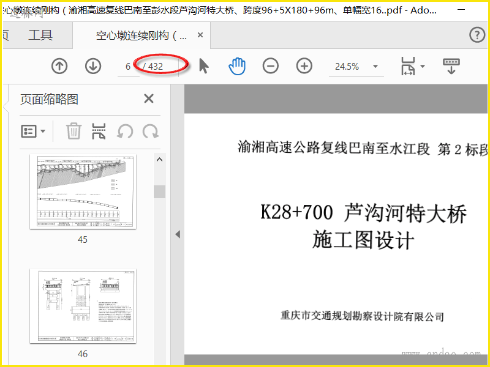
Task: Go to previous page with up arrow
Action: [x=59, y=66]
